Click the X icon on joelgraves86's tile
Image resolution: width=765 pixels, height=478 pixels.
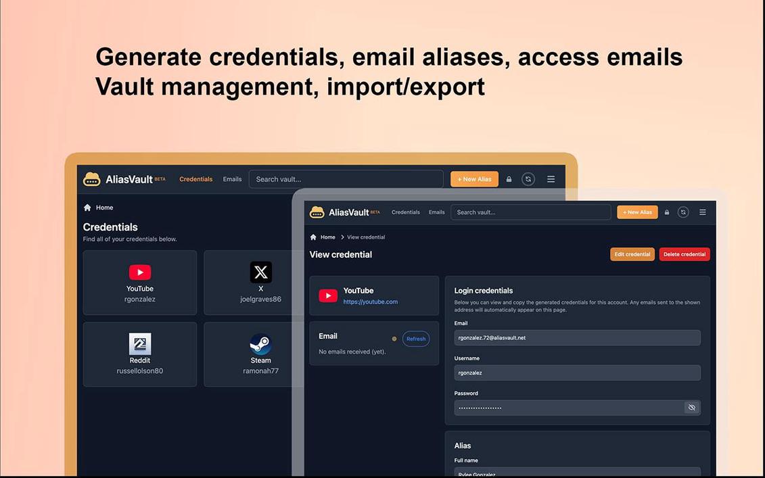(x=261, y=272)
